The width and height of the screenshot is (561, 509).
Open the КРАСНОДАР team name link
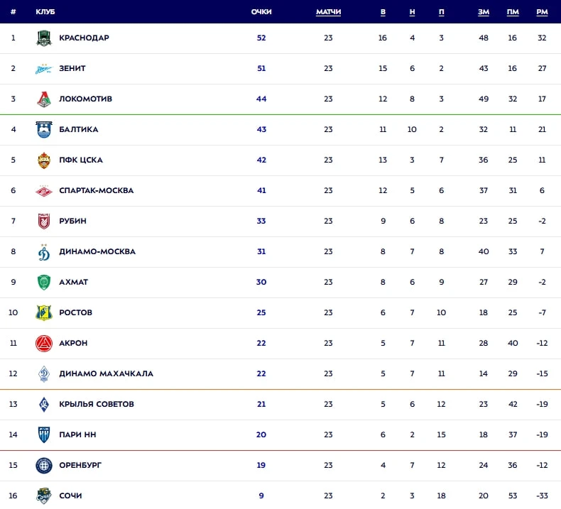point(84,38)
